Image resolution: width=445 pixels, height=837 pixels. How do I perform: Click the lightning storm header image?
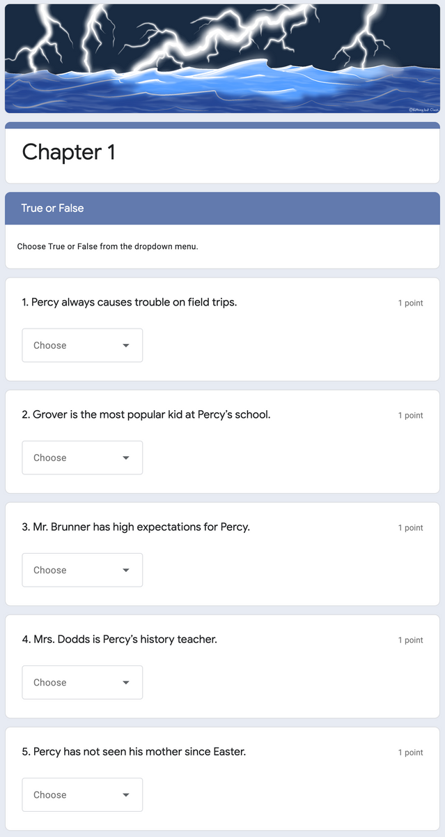[x=222, y=58]
